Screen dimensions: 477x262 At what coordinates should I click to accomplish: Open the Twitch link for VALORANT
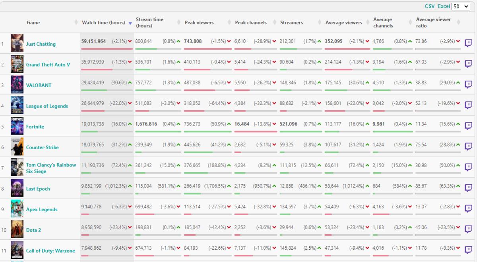pos(468,85)
